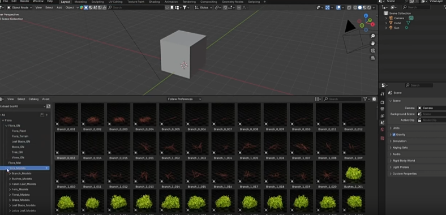The height and width of the screenshot is (215, 446).
Task: Select the Flora_Terrain catalog item
Action: (20, 136)
